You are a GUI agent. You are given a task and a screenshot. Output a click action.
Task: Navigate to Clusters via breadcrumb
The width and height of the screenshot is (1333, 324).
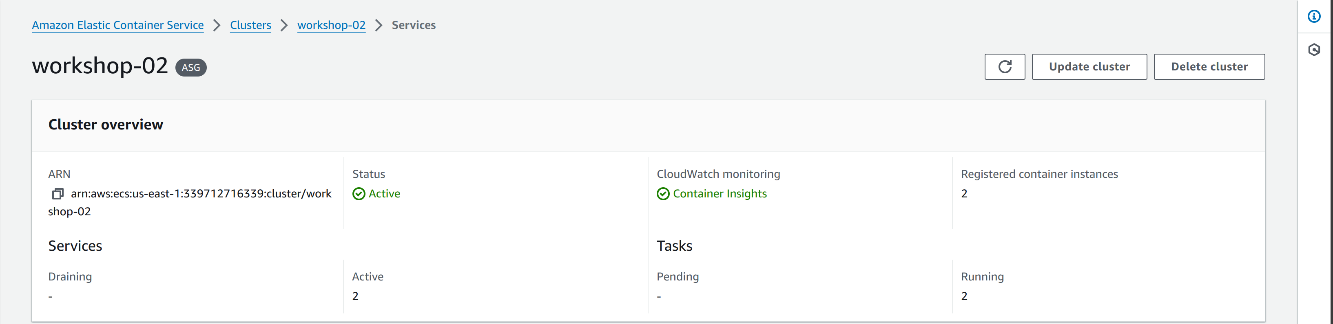click(x=250, y=25)
